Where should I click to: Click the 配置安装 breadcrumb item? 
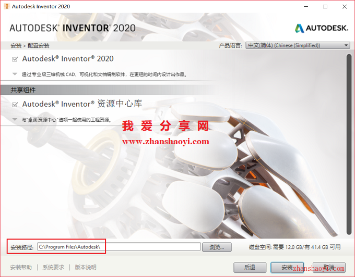38,46
